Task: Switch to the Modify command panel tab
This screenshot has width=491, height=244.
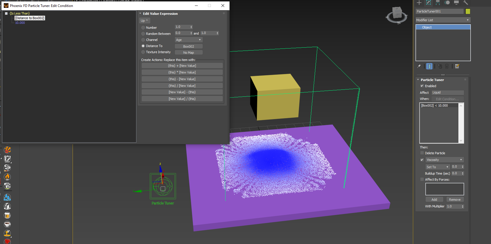Action: pos(428,3)
